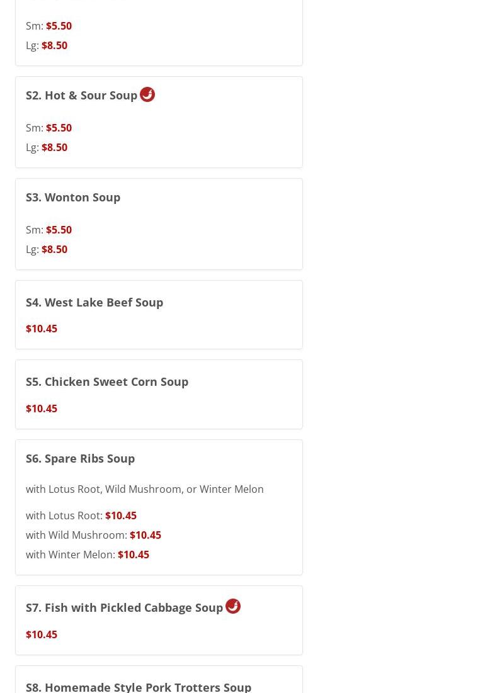Viewport: 485px width, 693px height.
Task: Open the S3. Wonton Soup menu item
Action: pyautogui.click(x=73, y=198)
